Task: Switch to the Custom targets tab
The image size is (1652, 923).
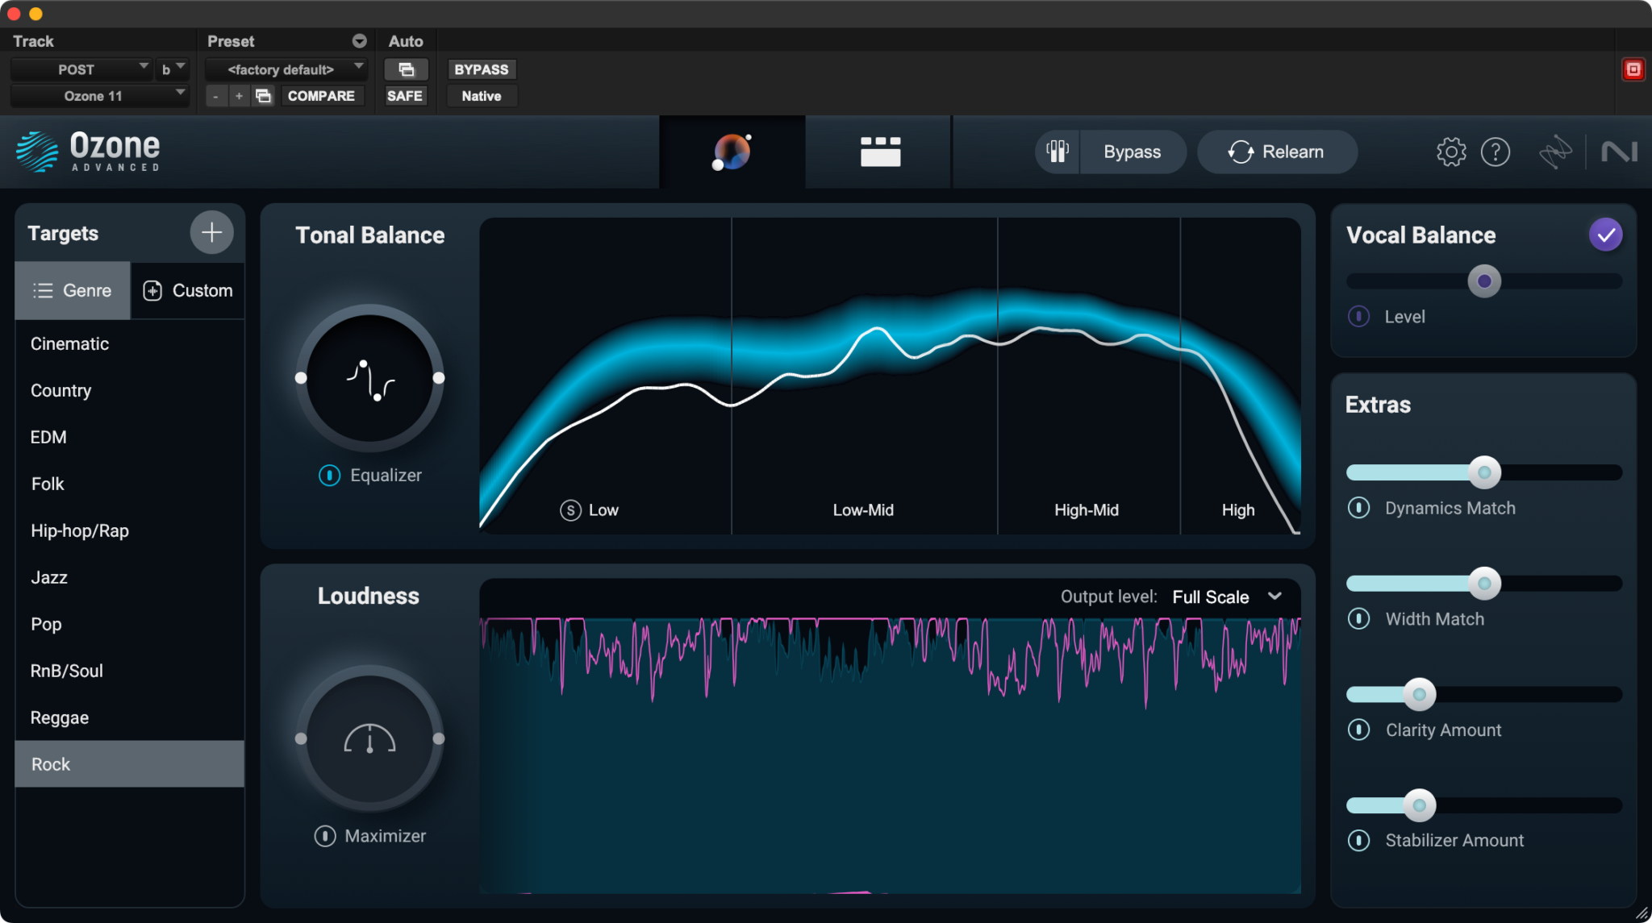Action: point(188,290)
